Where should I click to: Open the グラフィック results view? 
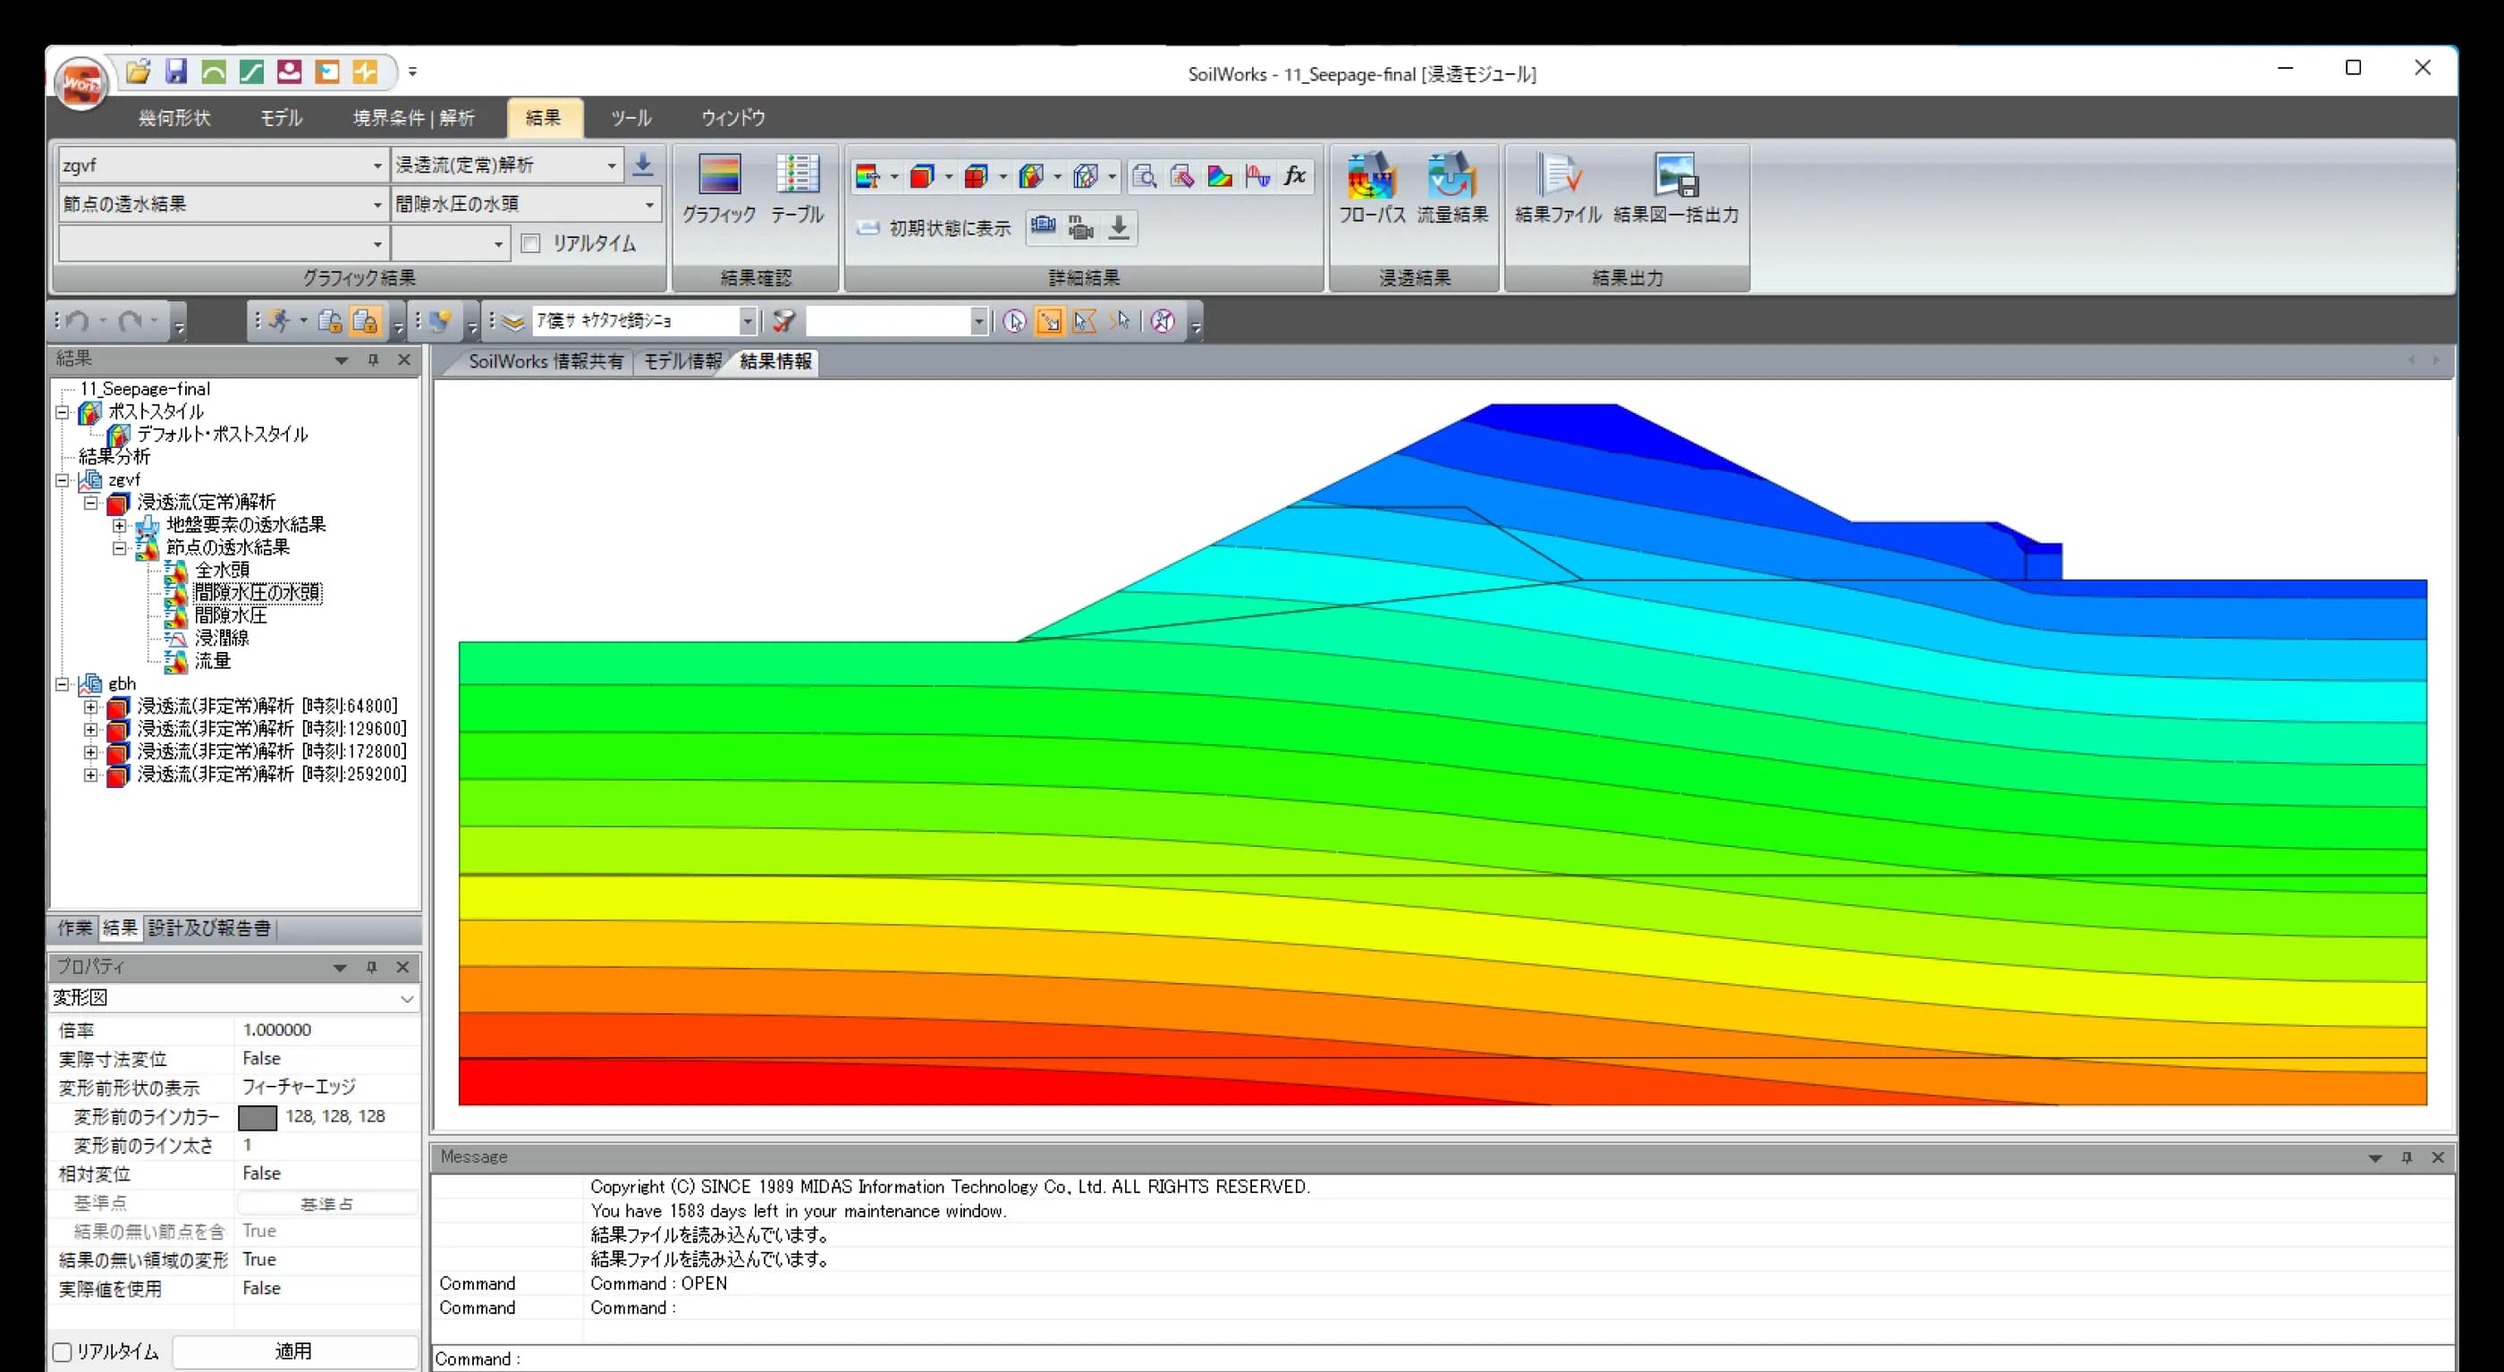[718, 190]
